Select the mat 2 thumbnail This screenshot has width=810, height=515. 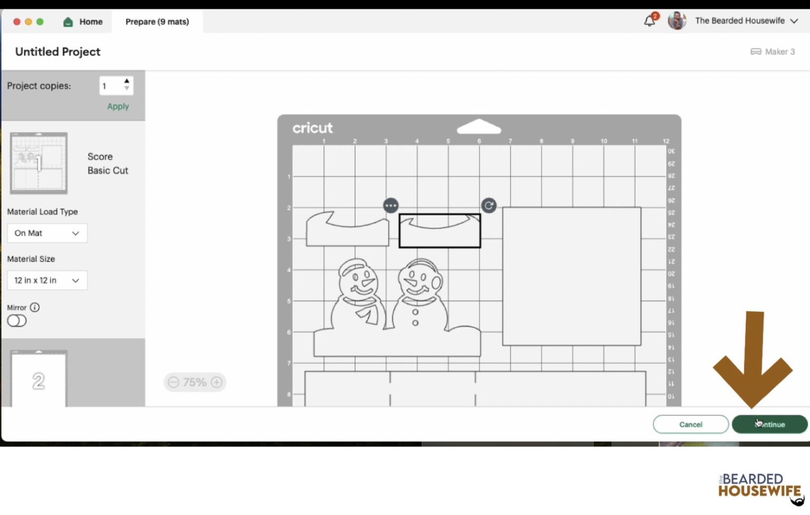pos(38,379)
